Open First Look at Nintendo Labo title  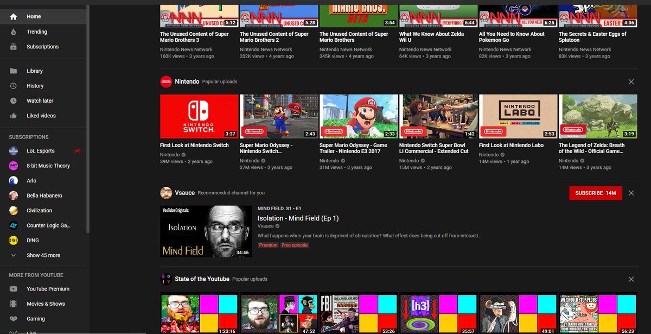[511, 145]
